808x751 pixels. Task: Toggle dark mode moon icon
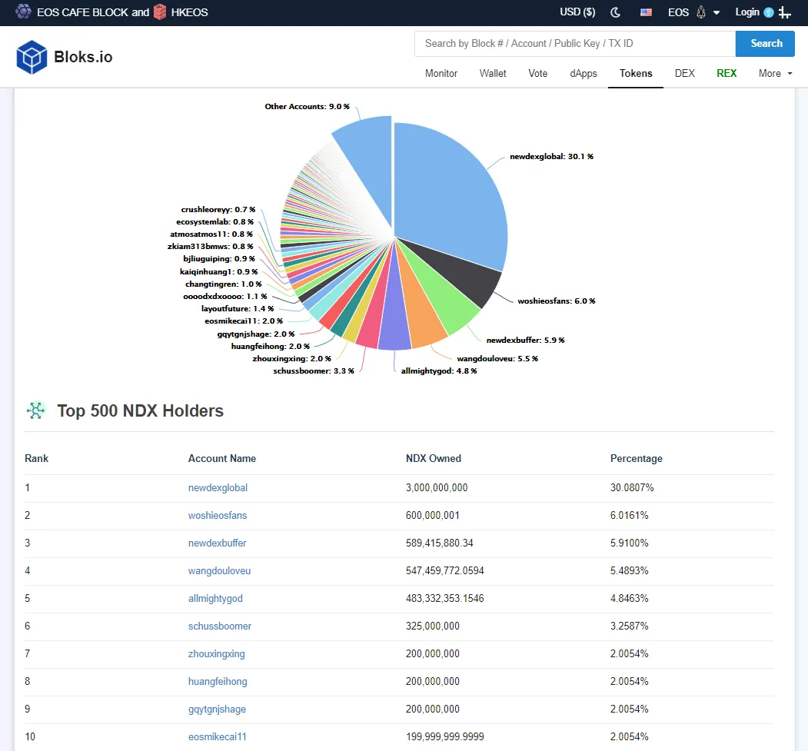(615, 12)
